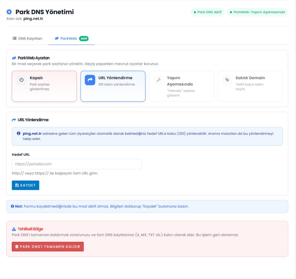Click the Park DNS Aktif status badge

208,12
